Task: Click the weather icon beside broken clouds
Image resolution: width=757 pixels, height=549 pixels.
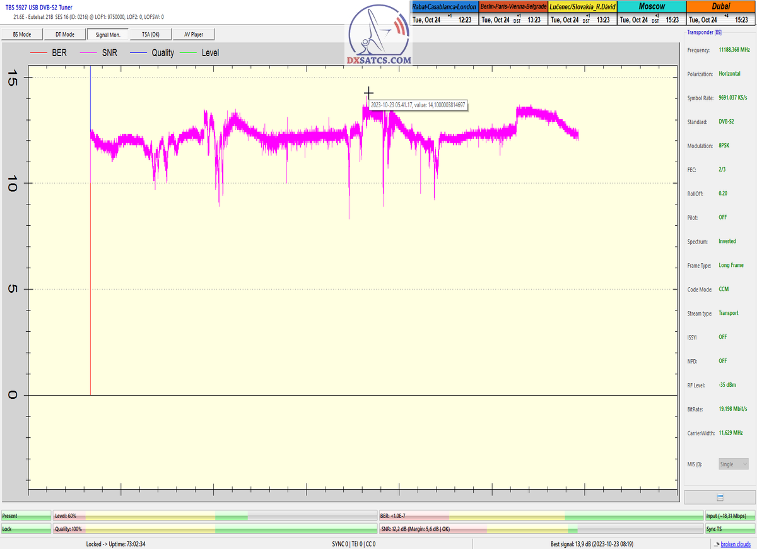Action: pos(716,544)
